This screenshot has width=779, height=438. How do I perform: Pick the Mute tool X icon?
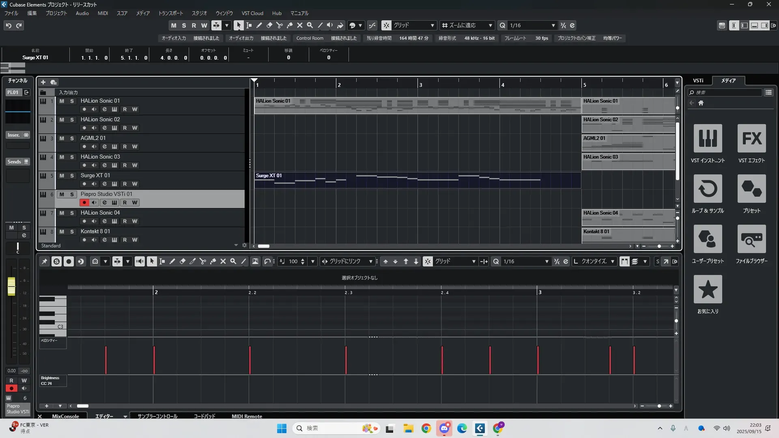pos(299,25)
